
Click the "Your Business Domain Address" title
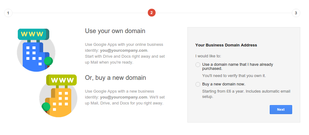coord(226,45)
